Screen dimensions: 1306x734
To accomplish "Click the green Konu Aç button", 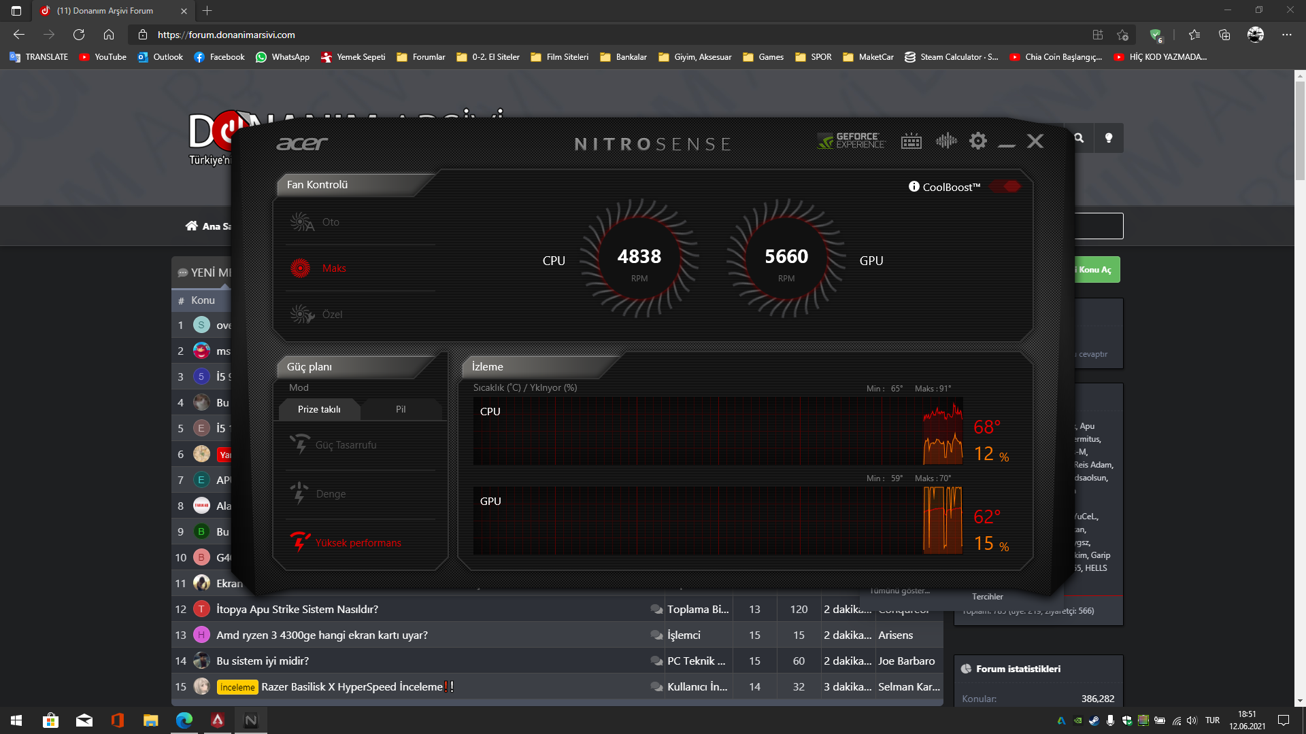I will coord(1096,270).
